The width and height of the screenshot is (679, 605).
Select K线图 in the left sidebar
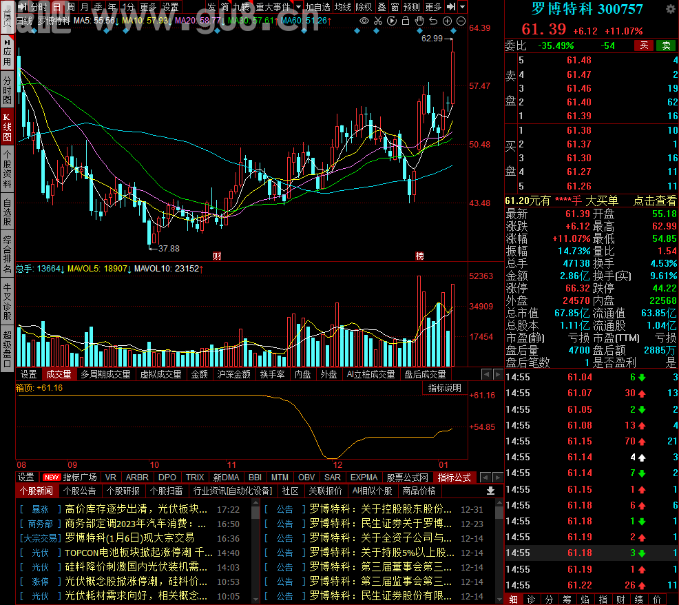pyautogui.click(x=8, y=127)
